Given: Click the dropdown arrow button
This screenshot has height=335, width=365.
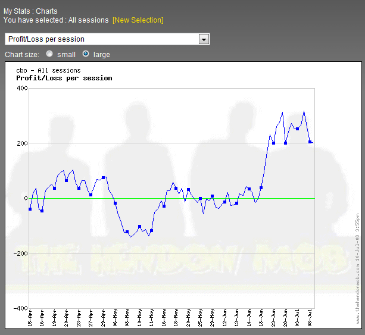Looking at the screenshot, I should point(204,39).
